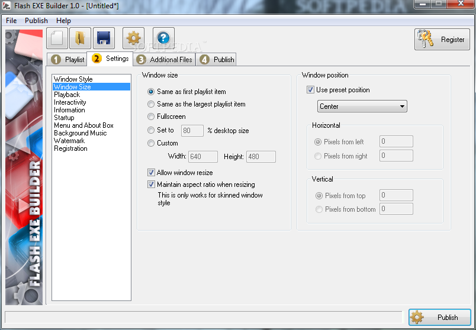Toggle Allow window resize checkbox
The width and height of the screenshot is (476, 330).
coord(180,173)
